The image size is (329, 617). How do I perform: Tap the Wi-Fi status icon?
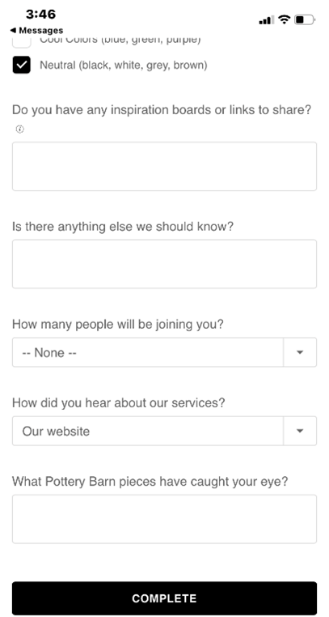(284, 19)
